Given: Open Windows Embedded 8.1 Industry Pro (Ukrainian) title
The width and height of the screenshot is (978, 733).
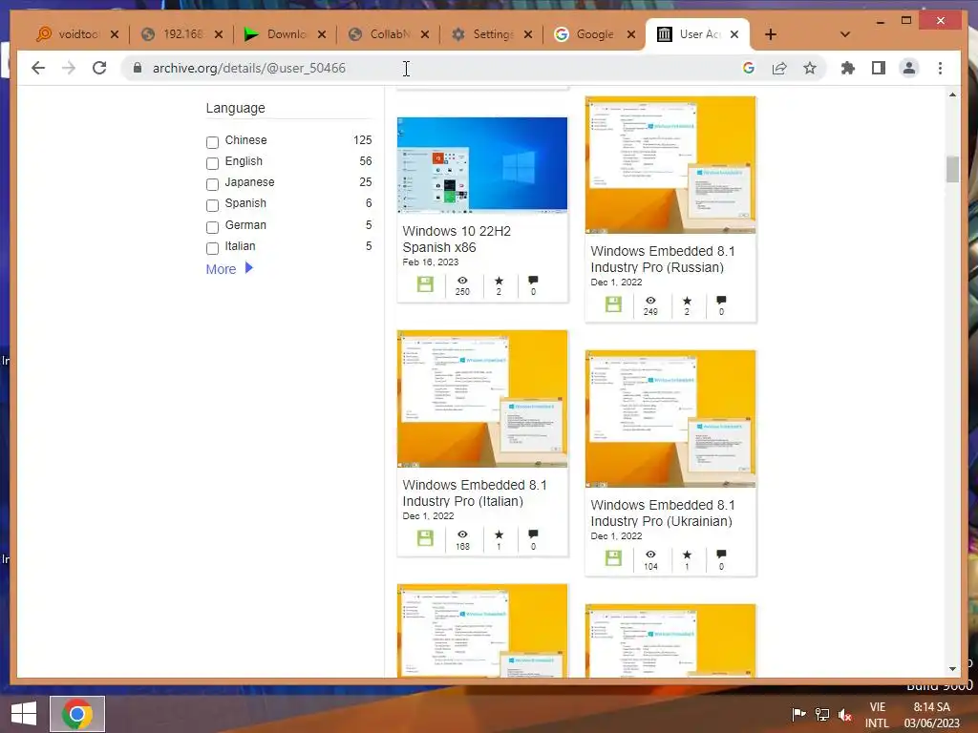Looking at the screenshot, I should (x=663, y=513).
